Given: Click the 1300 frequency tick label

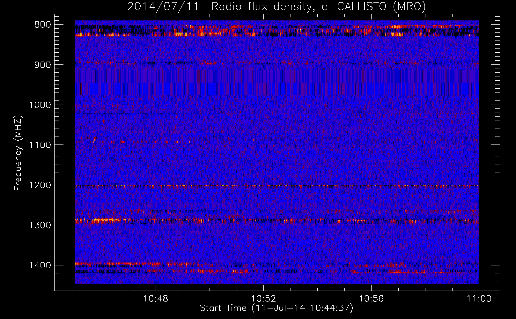Looking at the screenshot, I should (x=40, y=225).
